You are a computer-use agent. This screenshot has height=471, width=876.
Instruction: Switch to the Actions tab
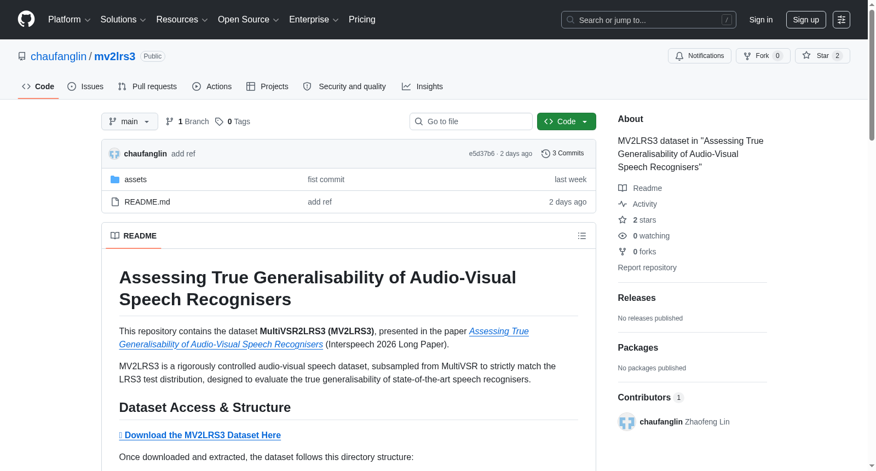pos(212,86)
